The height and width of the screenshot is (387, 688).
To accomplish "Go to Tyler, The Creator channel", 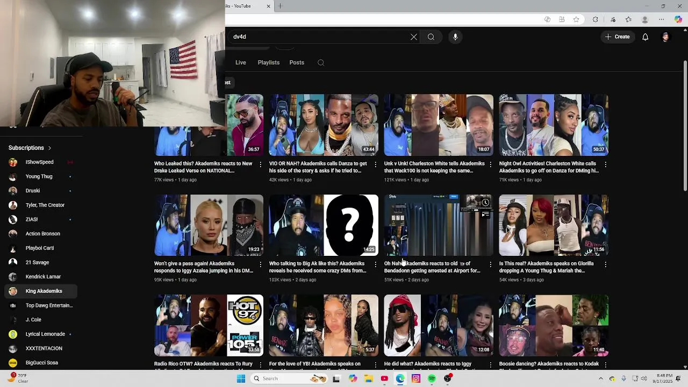I will pyautogui.click(x=41, y=205).
